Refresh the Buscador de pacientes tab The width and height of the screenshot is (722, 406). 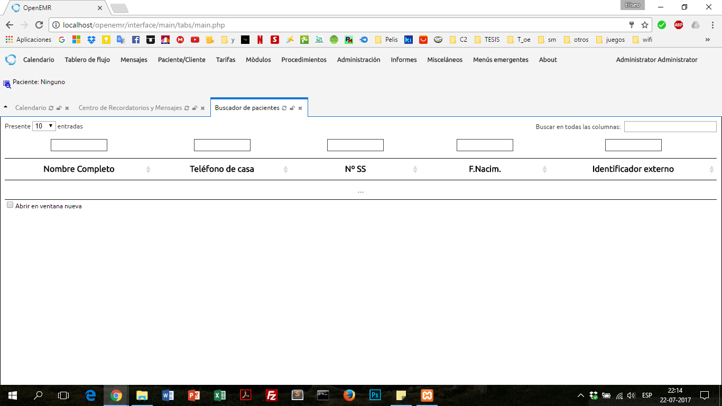(284, 108)
